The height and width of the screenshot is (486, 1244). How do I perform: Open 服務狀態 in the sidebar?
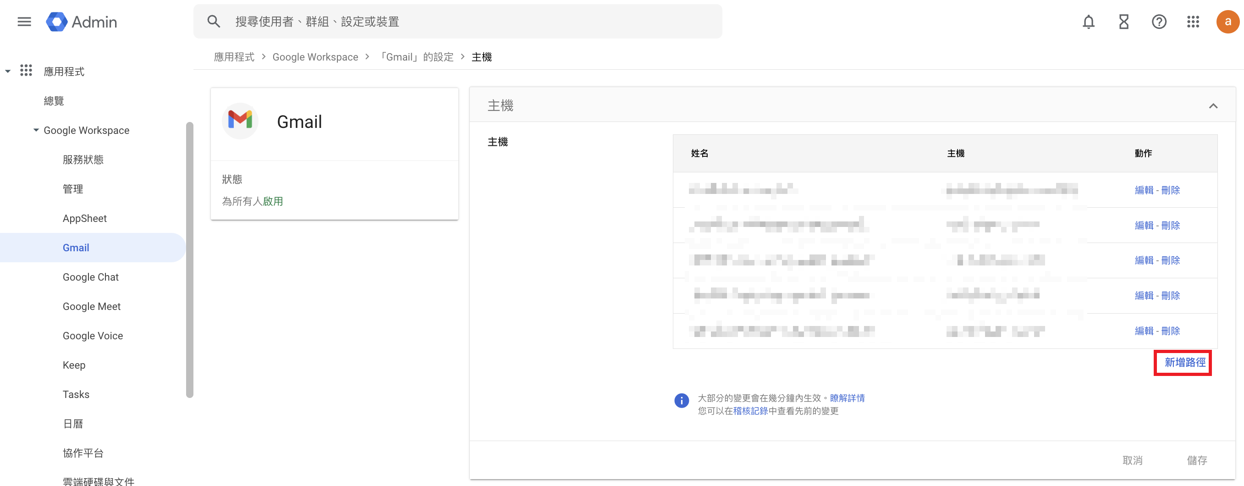pos(83,160)
